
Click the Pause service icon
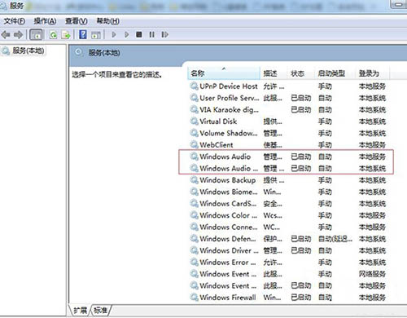point(151,34)
